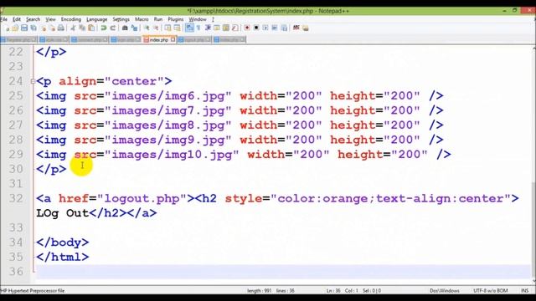
Task: Click the </body> tag on line 34
Action: pos(63,242)
